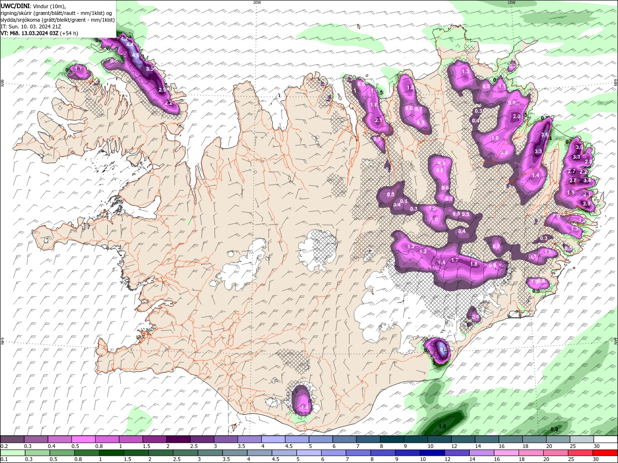618x463 pixels.
Task: Click the 'rigning/skúrir' legend description line
Action: (56, 13)
